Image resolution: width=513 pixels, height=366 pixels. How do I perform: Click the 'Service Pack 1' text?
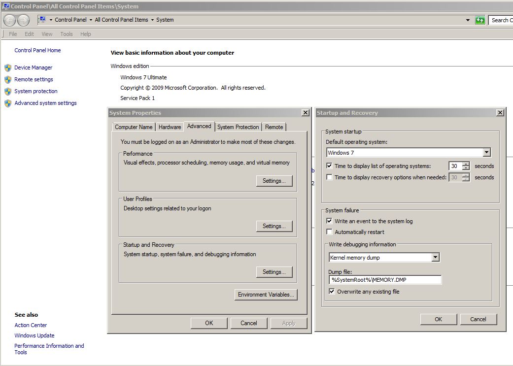pyautogui.click(x=137, y=98)
